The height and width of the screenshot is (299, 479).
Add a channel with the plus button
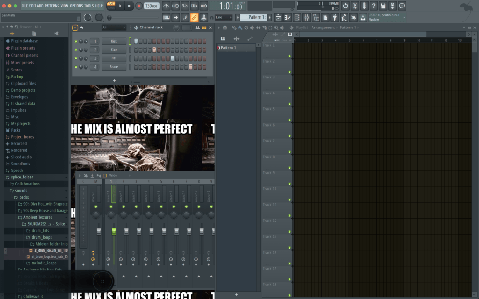(x=114, y=81)
